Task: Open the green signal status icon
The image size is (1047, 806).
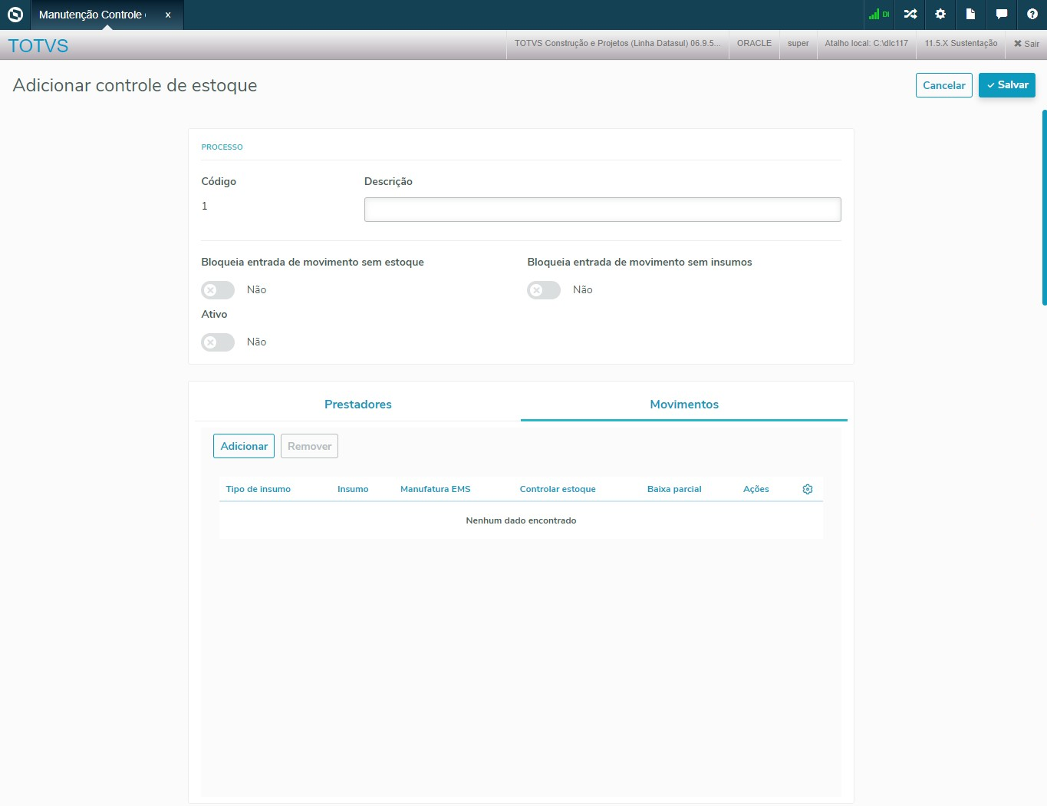Action: point(878,15)
